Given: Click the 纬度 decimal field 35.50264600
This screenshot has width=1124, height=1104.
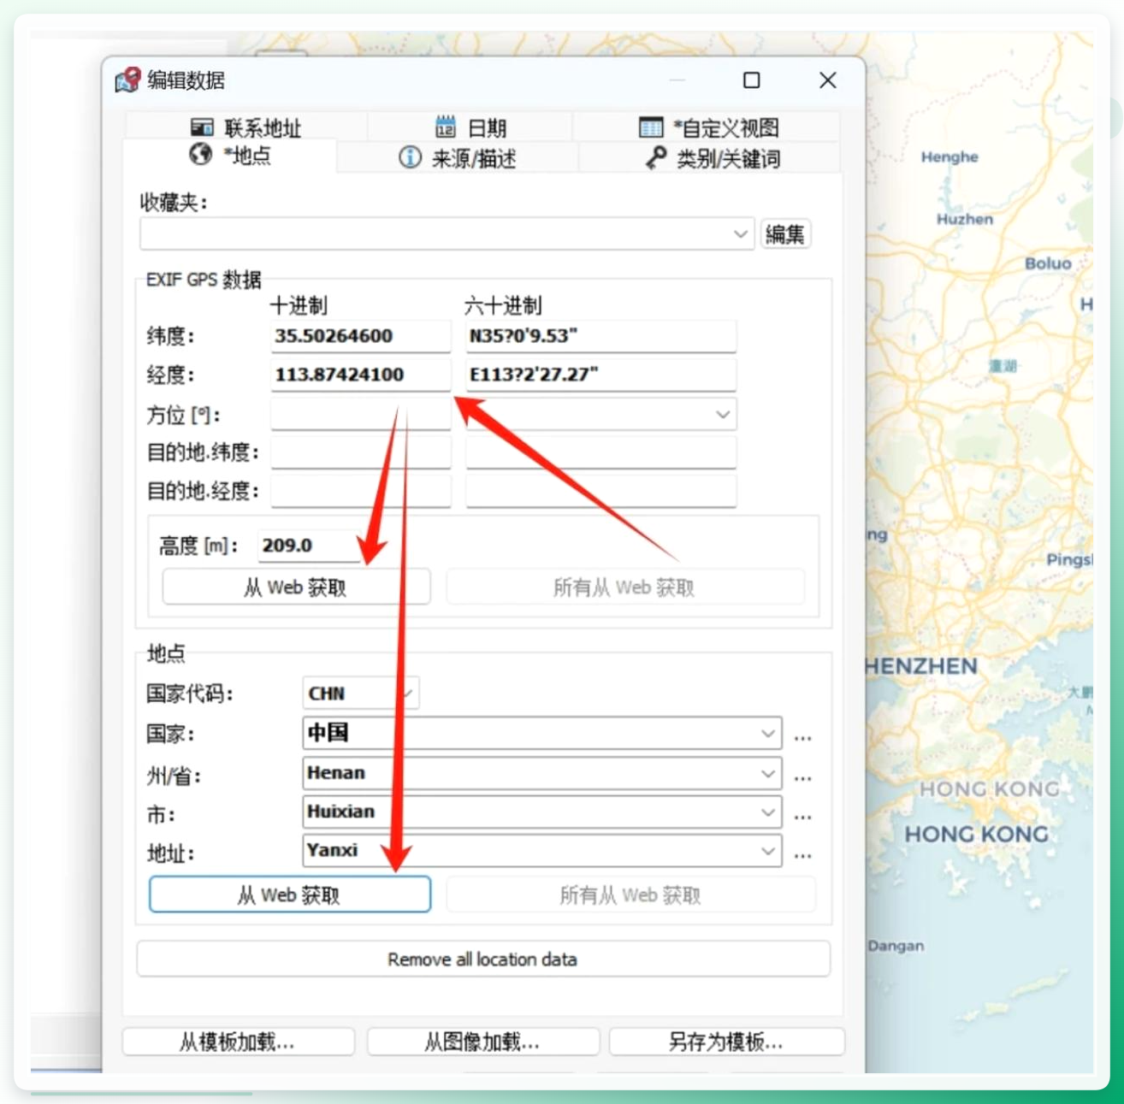Looking at the screenshot, I should 360,336.
